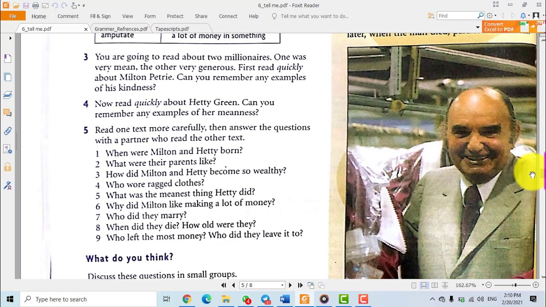Open the Connect ribbon tab

tap(228, 16)
